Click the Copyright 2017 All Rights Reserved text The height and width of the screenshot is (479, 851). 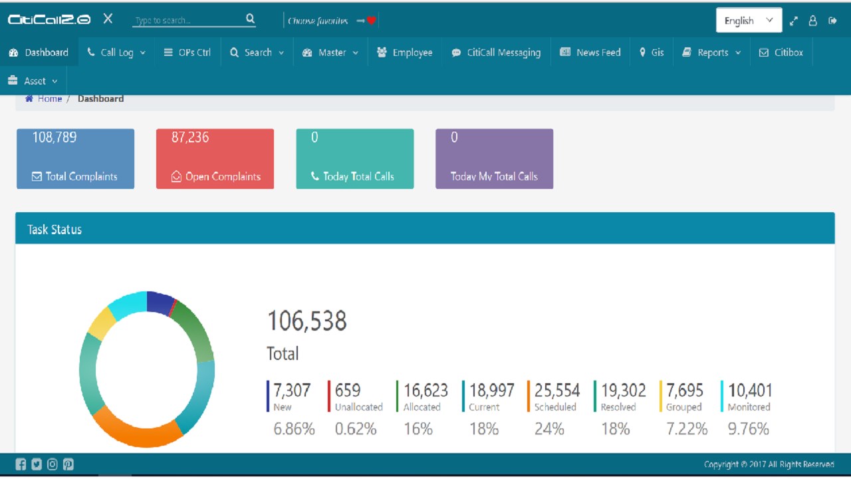[769, 464]
